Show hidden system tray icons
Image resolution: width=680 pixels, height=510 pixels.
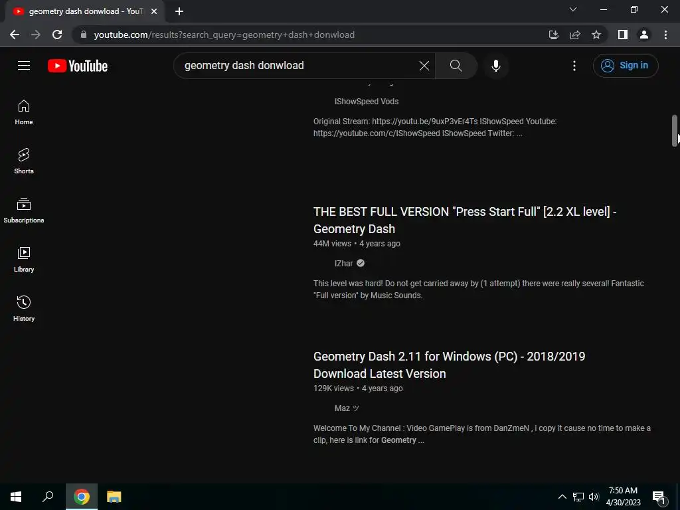pos(562,497)
